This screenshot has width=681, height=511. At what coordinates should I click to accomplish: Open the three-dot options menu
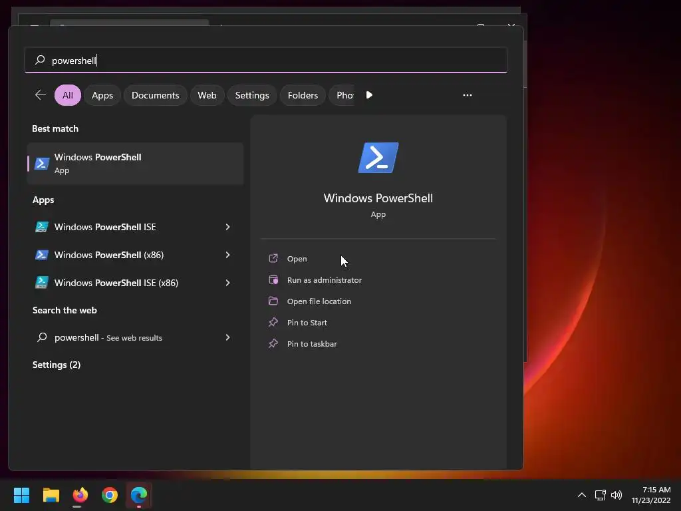[x=468, y=95]
